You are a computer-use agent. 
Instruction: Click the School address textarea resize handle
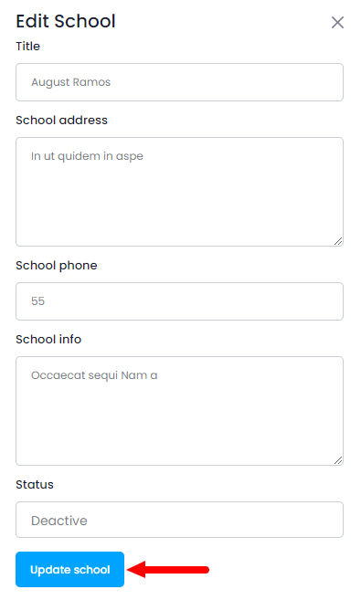(338, 241)
